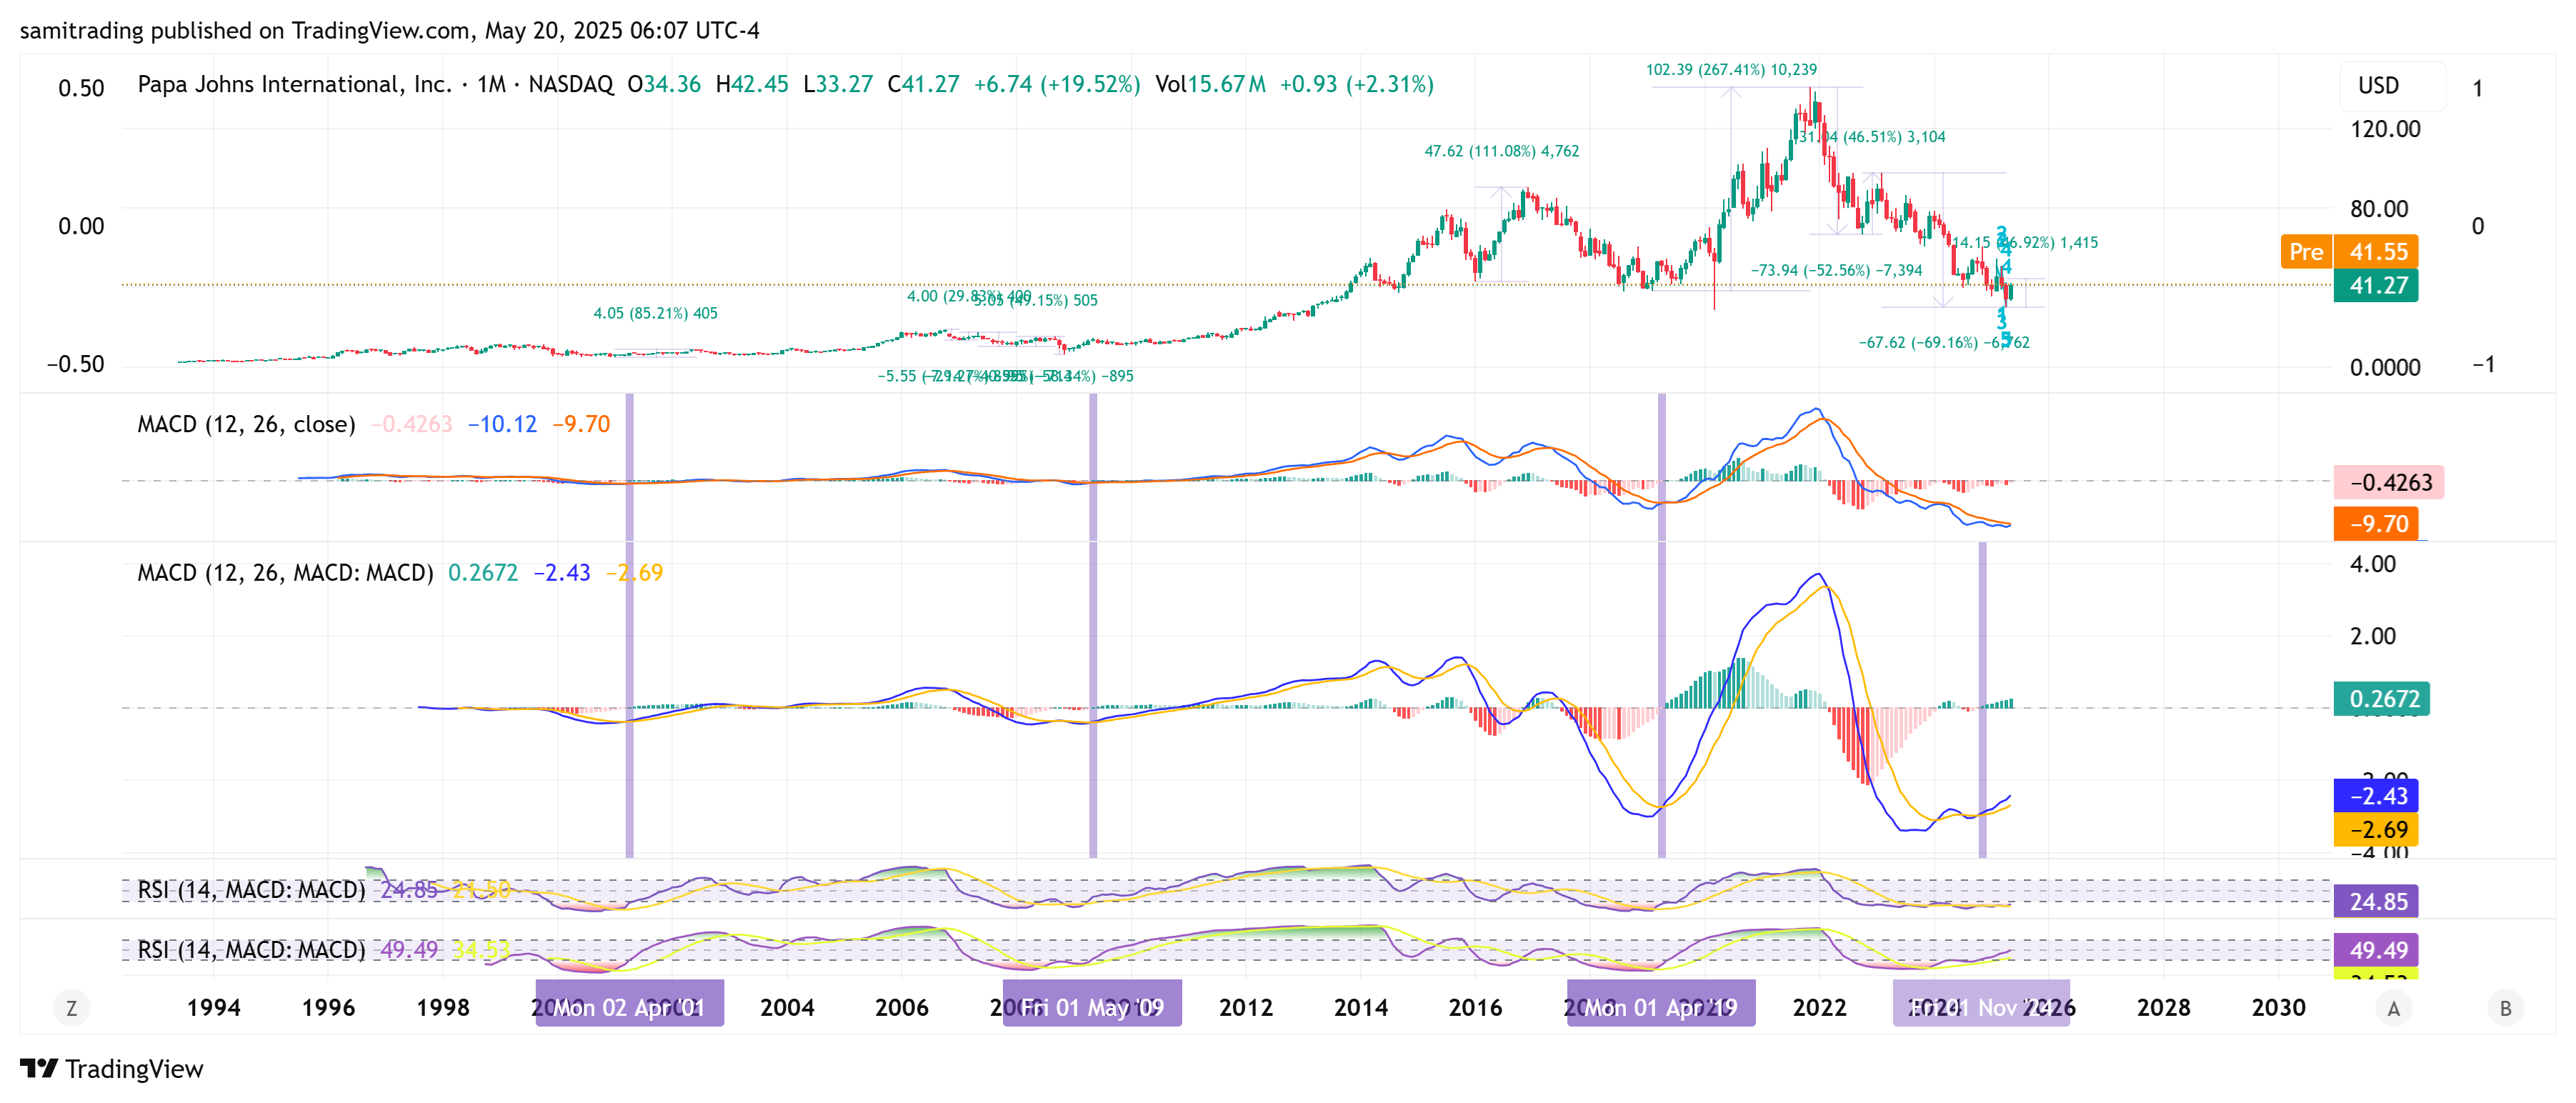Click the +6.74 (+19.52%) change readout
Image resolution: width=2576 pixels, height=1103 pixels.
1057,84
